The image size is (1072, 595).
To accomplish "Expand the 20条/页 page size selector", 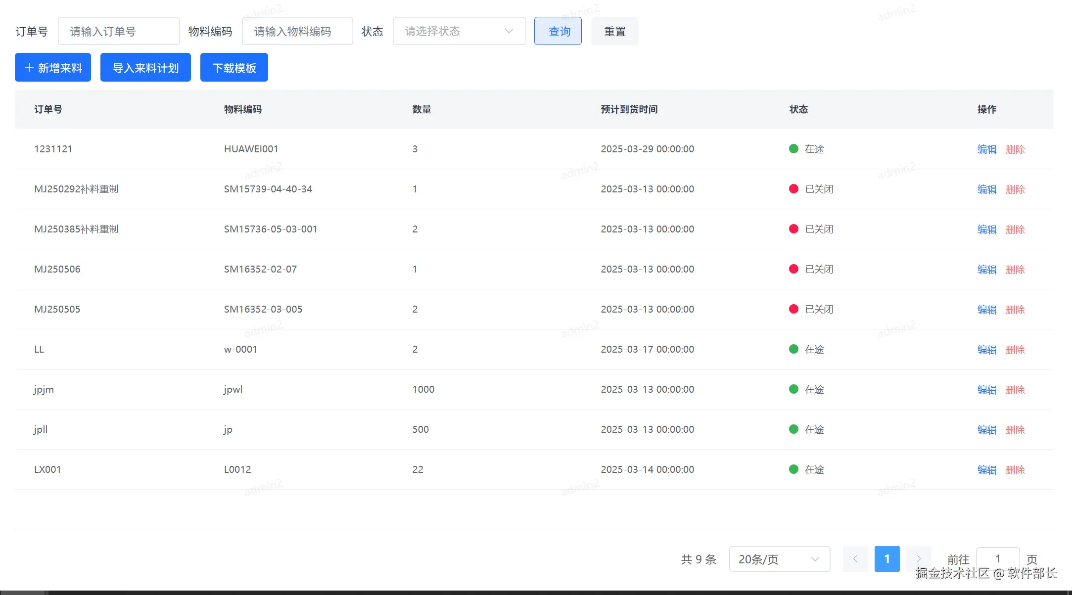I will click(x=779, y=559).
